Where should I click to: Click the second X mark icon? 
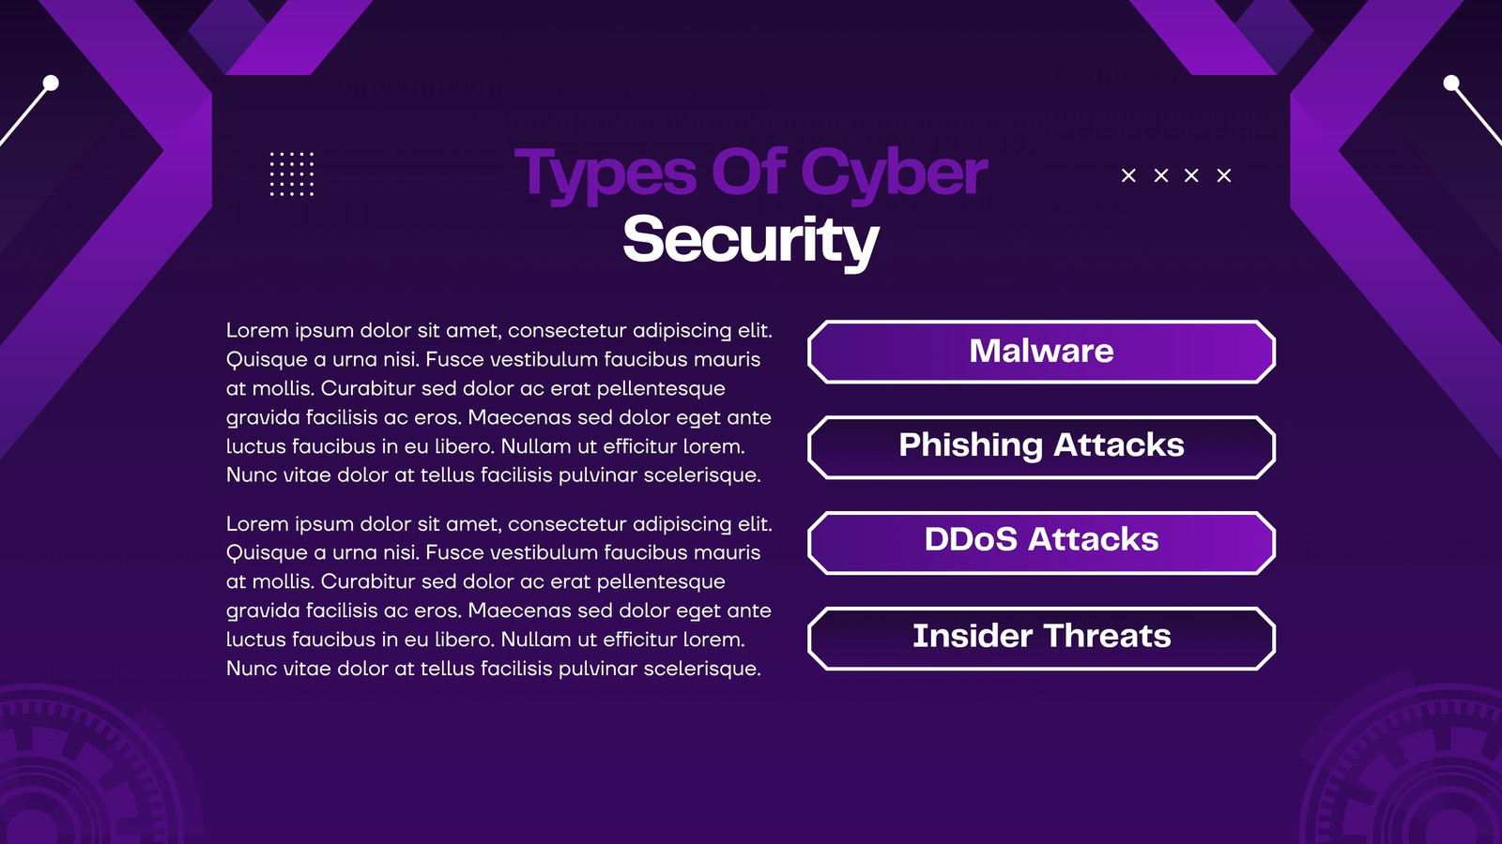(x=1161, y=175)
